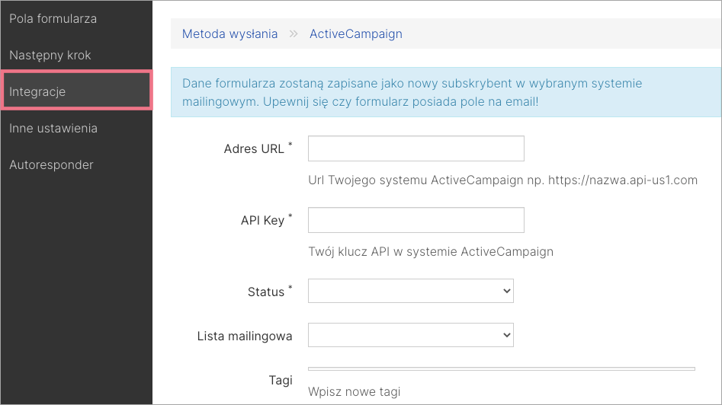Open the Status dropdown

tap(411, 291)
